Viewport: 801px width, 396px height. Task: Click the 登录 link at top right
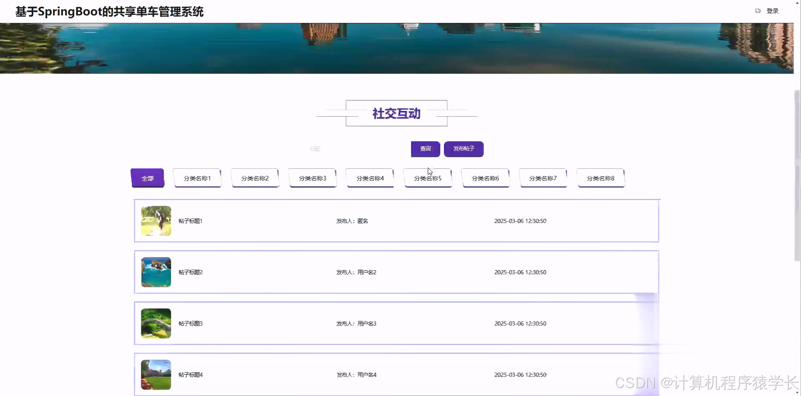(773, 10)
